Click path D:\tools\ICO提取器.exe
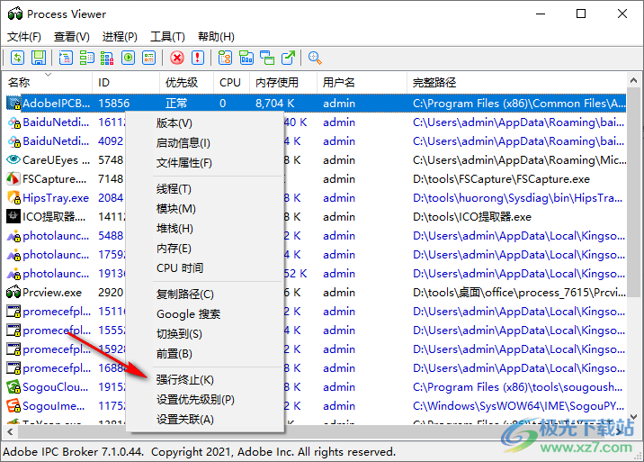The height and width of the screenshot is (462, 644). point(472,217)
